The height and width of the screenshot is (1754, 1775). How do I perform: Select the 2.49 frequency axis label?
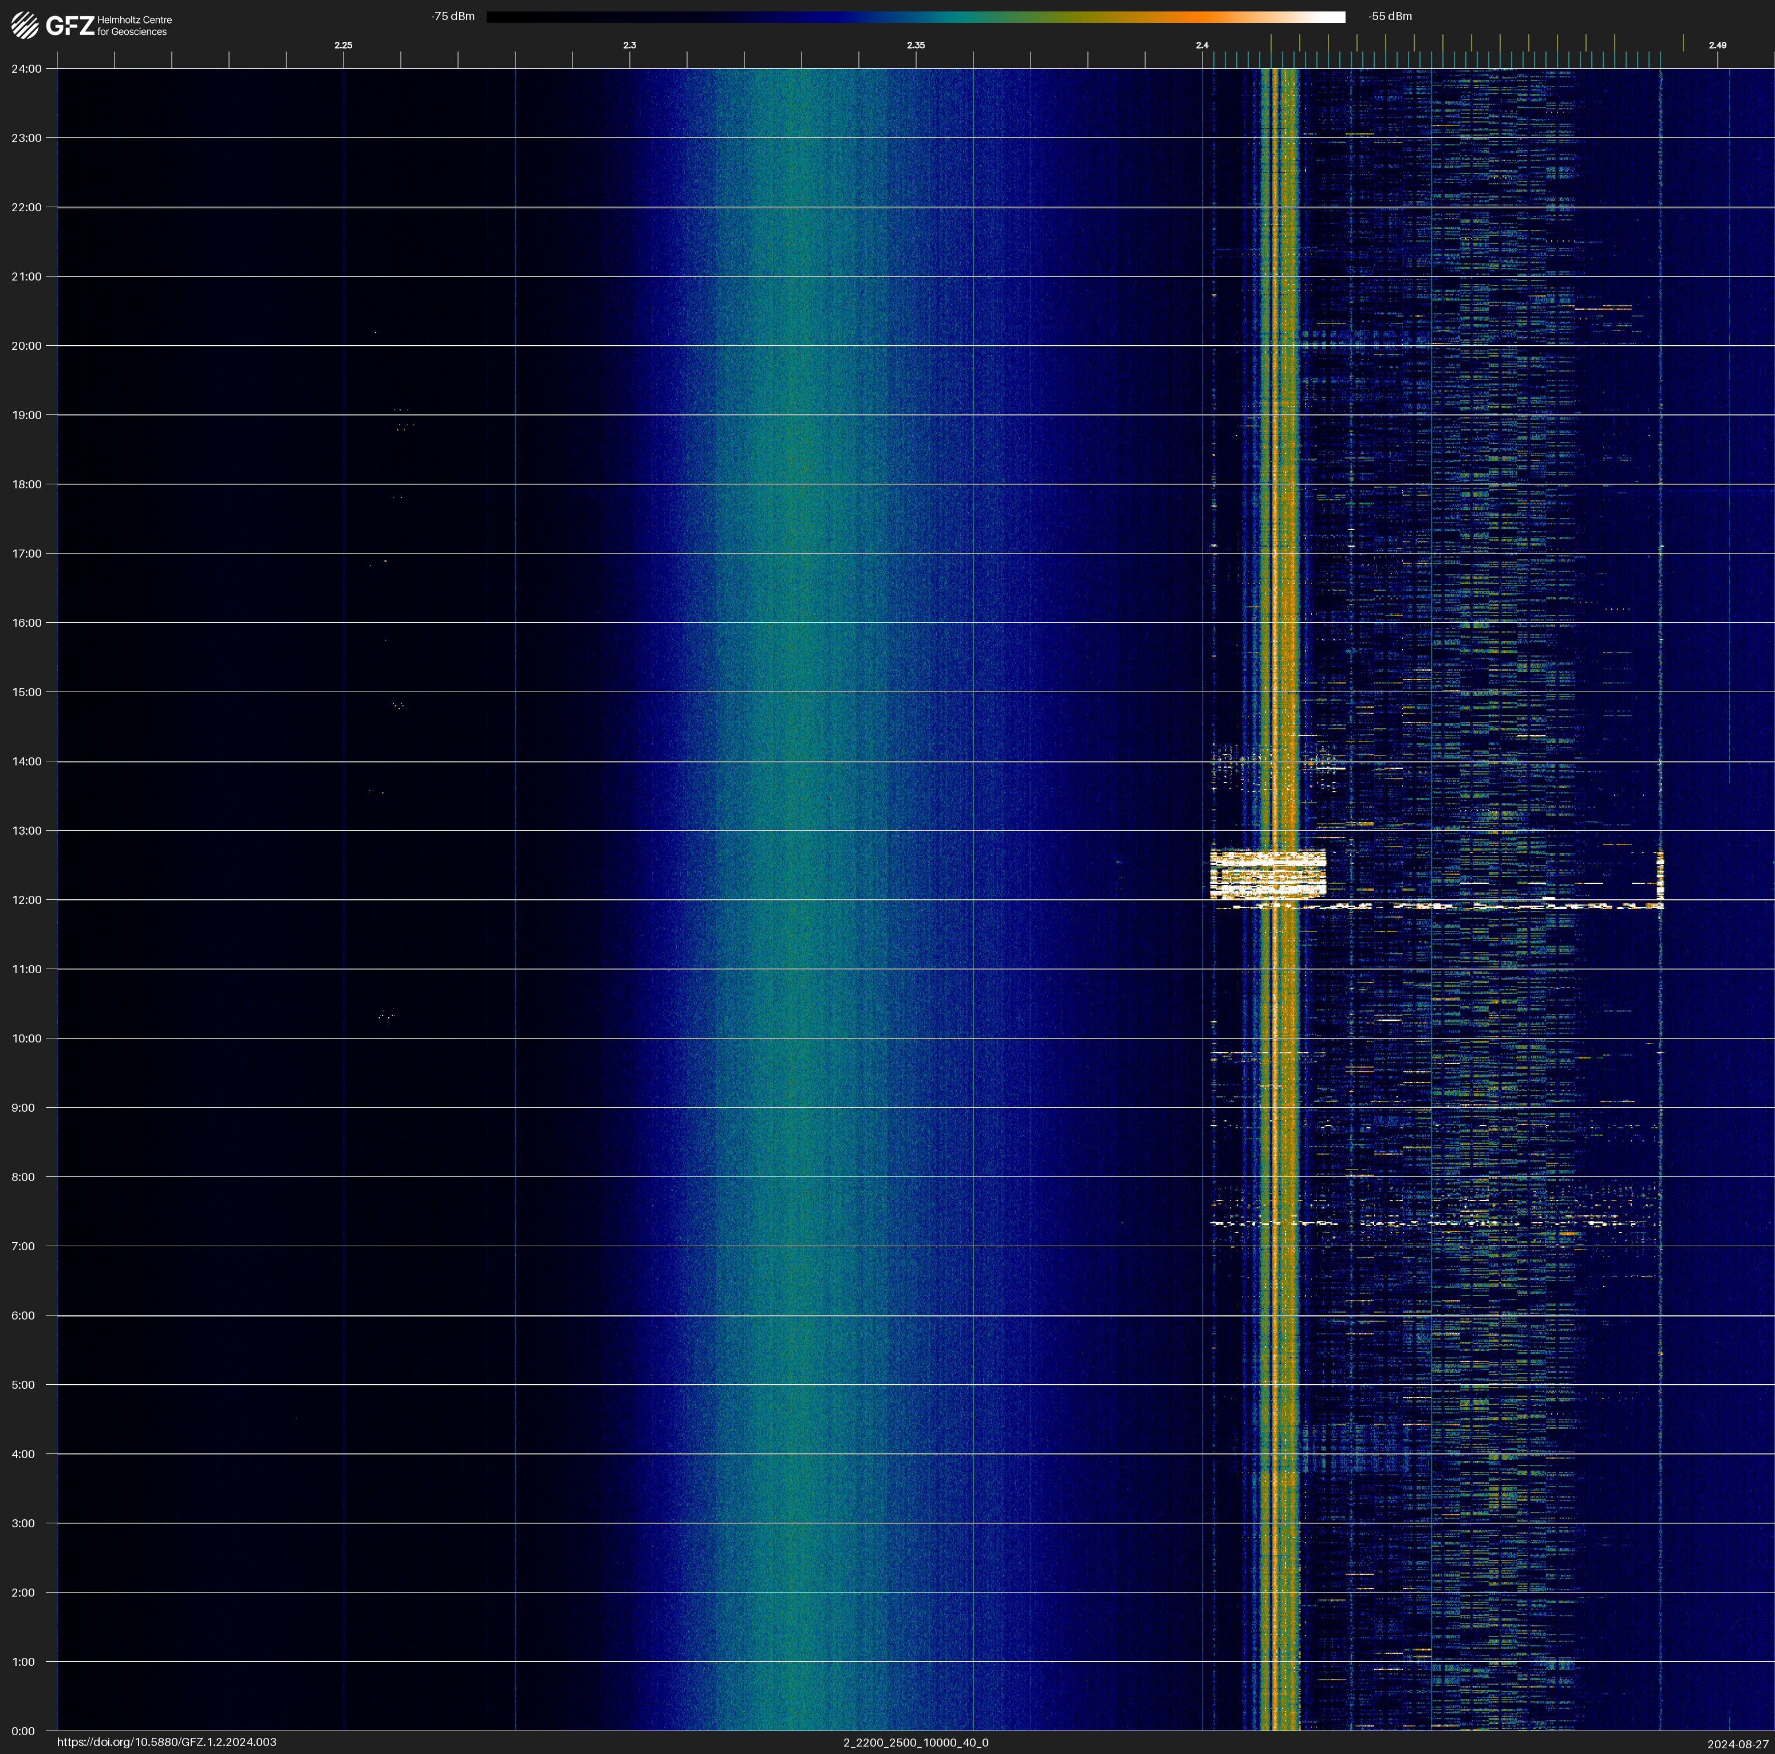pos(1716,45)
